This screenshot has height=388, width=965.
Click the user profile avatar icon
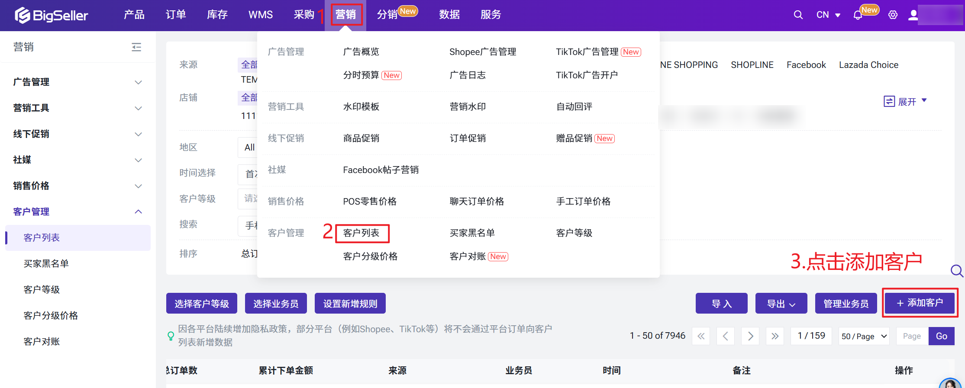tap(913, 15)
